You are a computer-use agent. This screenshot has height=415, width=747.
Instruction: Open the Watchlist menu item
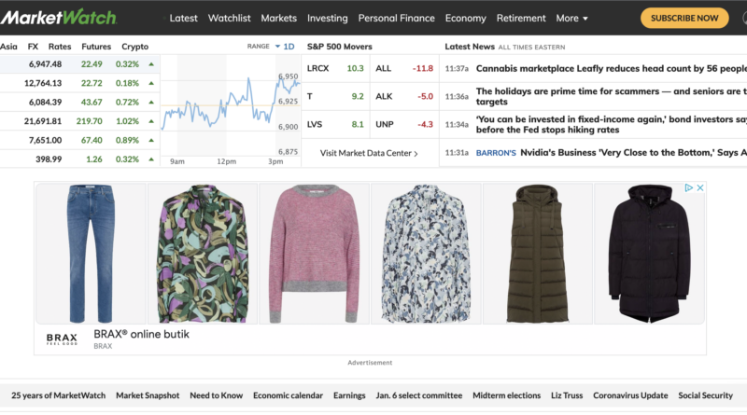click(x=229, y=18)
